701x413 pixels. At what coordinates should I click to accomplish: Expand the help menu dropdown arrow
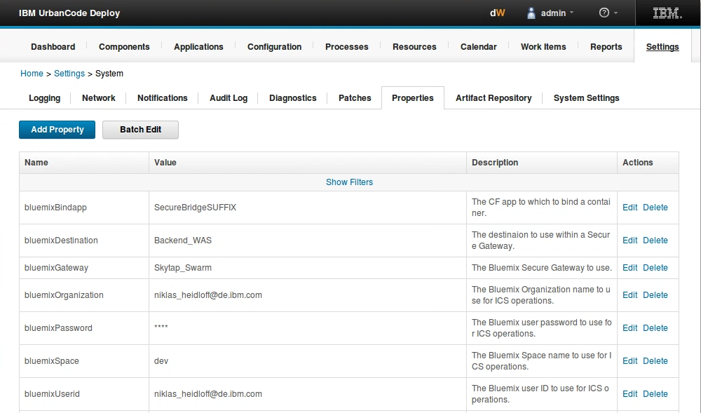tap(615, 13)
